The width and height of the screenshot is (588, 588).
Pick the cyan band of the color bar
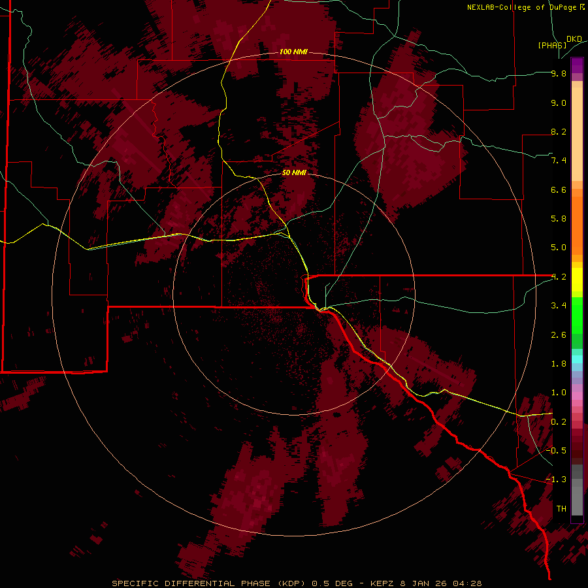coord(577,359)
